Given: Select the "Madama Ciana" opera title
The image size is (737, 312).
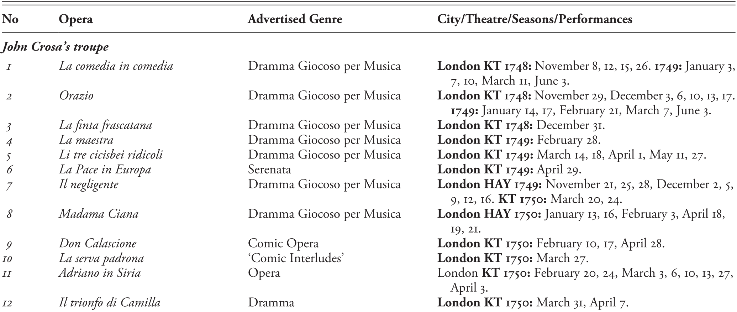Looking at the screenshot, I should (x=99, y=214).
